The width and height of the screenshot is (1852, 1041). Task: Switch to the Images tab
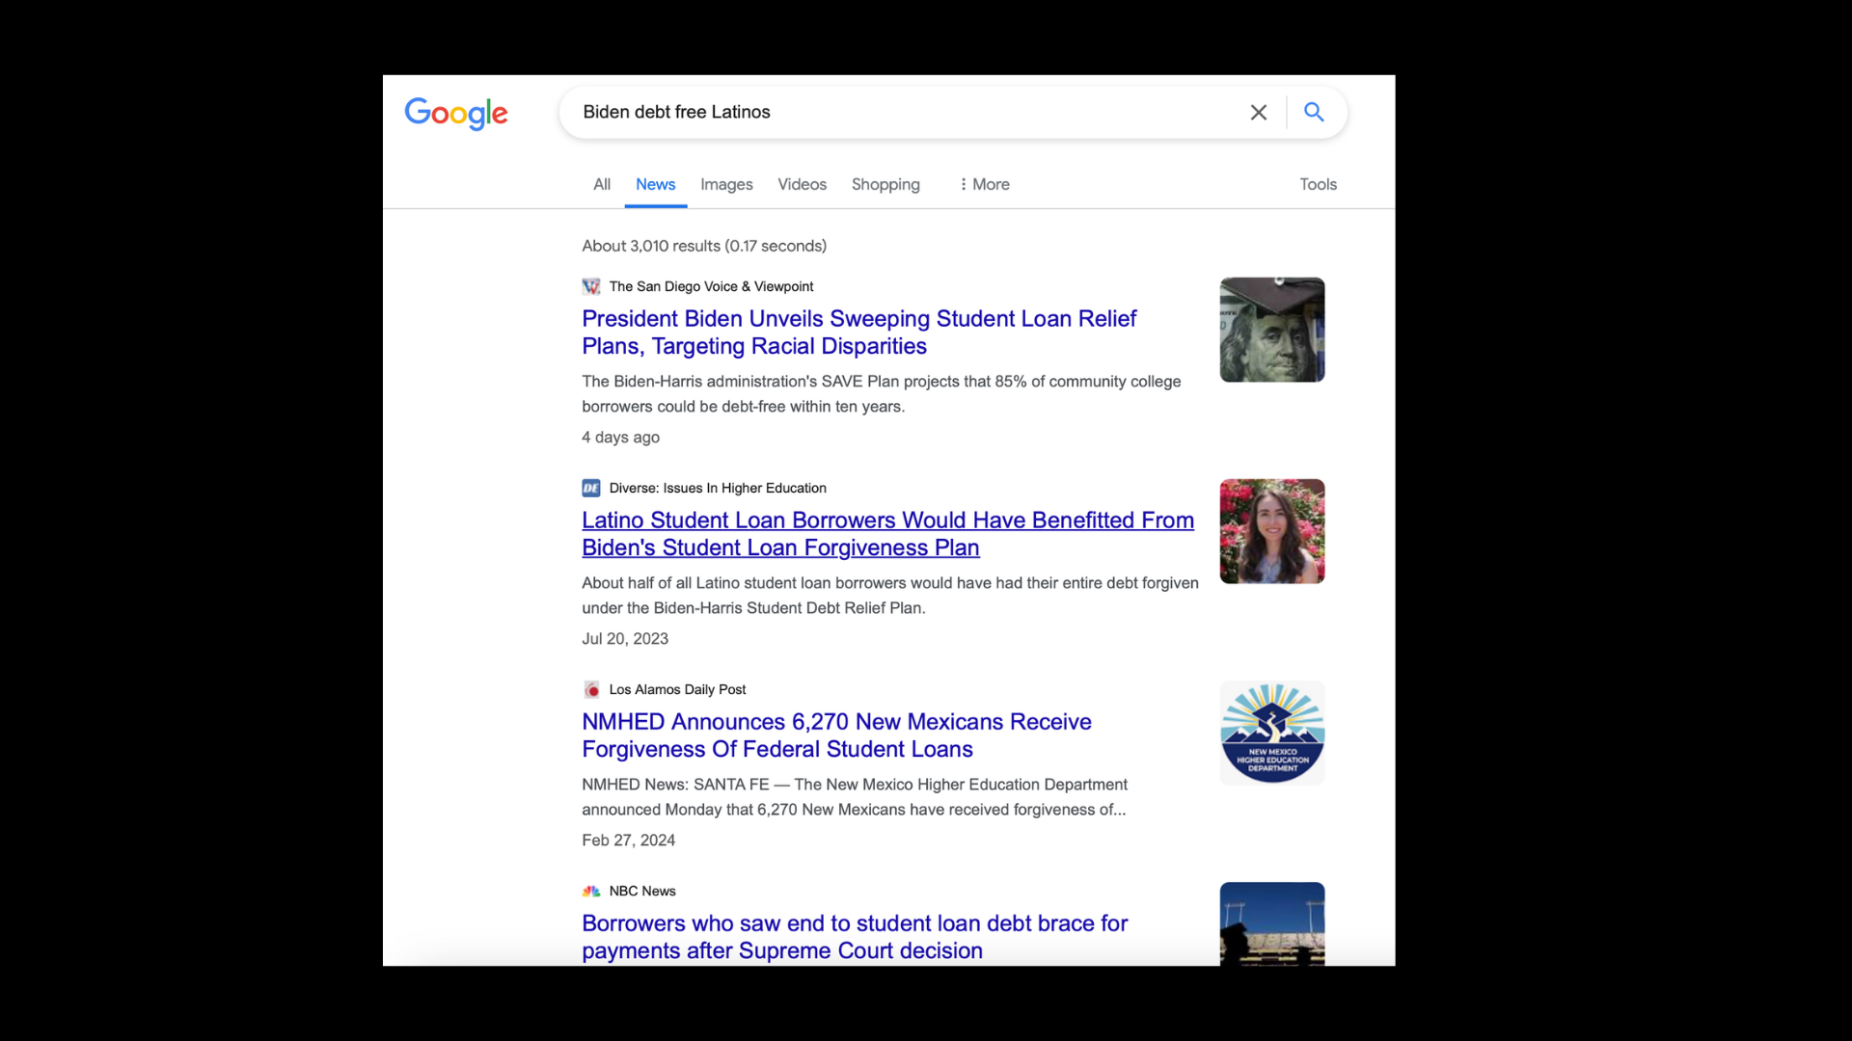[x=725, y=184]
